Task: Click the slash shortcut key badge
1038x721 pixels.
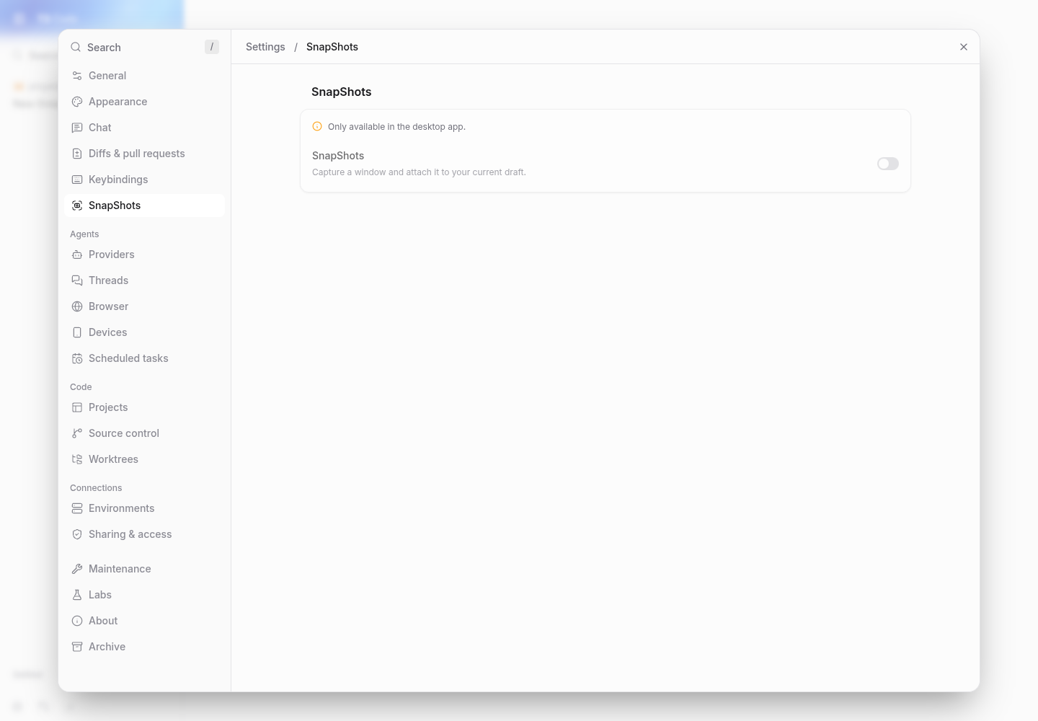Action: (x=212, y=47)
